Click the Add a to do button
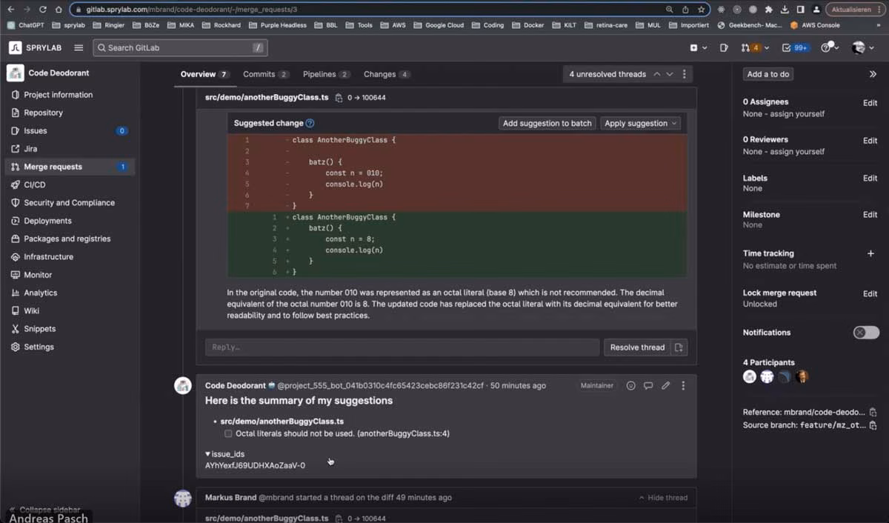 click(x=768, y=74)
